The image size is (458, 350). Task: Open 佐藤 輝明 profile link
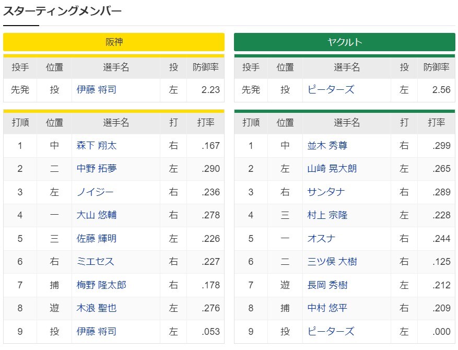[x=97, y=238]
